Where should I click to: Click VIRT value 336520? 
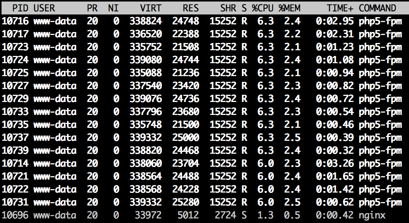pos(145,34)
